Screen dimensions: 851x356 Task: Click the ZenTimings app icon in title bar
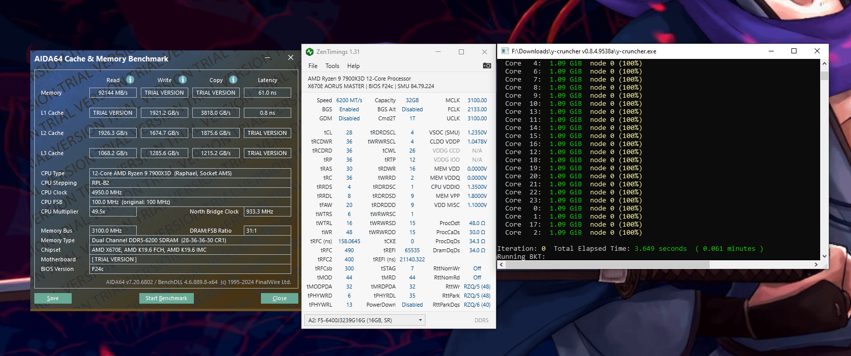pos(310,52)
